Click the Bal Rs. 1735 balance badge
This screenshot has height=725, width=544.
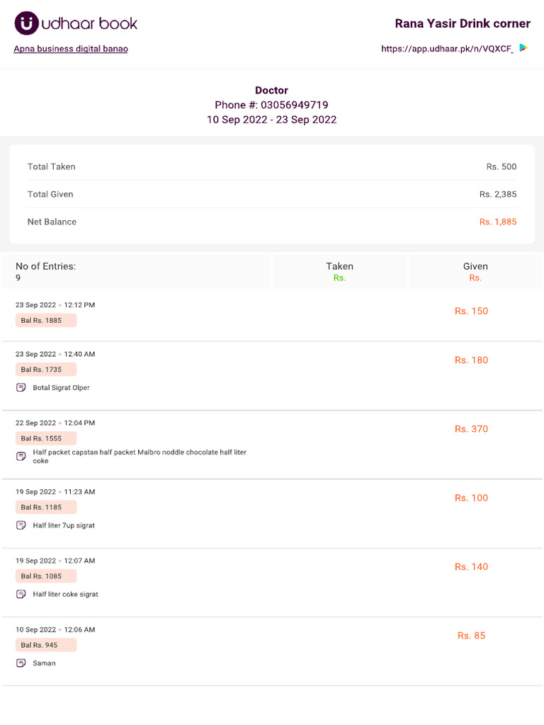(x=45, y=370)
